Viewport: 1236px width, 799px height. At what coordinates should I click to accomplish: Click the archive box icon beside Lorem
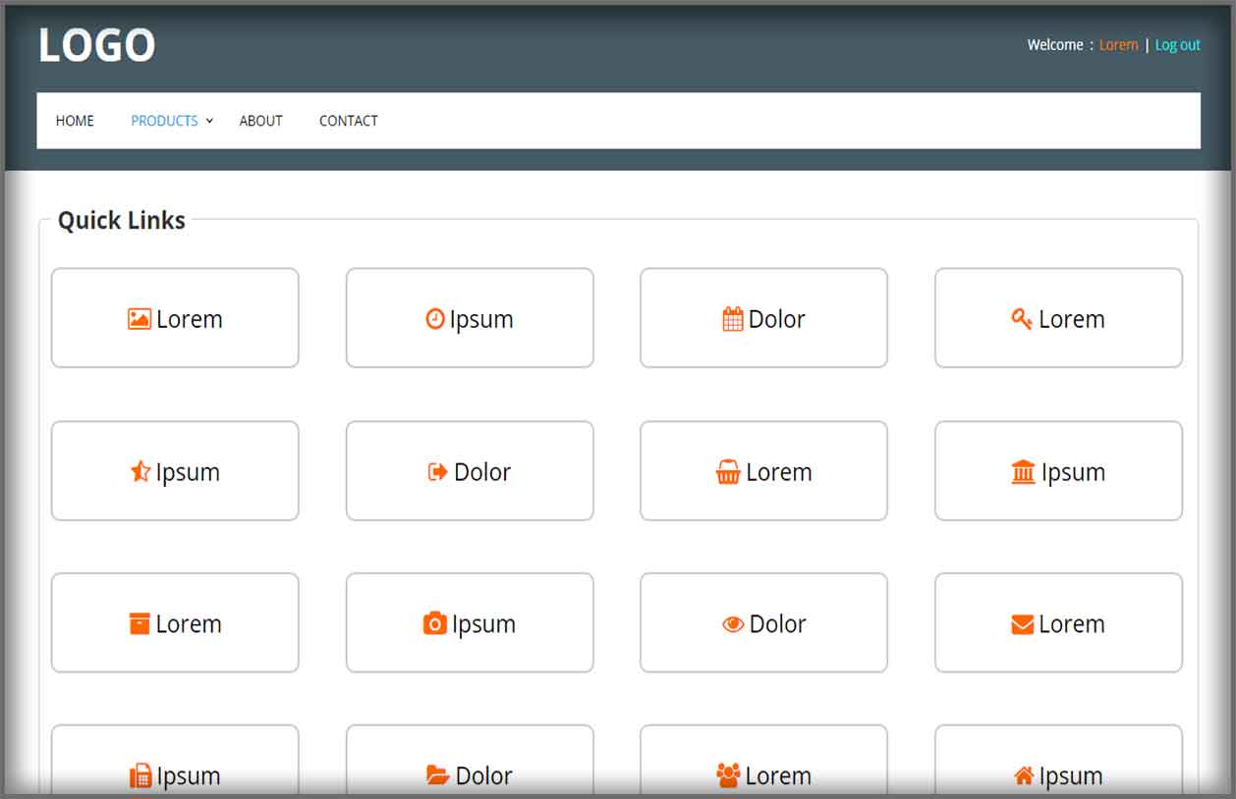click(x=140, y=624)
